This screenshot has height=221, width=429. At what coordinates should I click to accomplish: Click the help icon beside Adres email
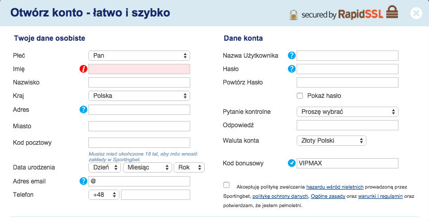tap(83, 181)
